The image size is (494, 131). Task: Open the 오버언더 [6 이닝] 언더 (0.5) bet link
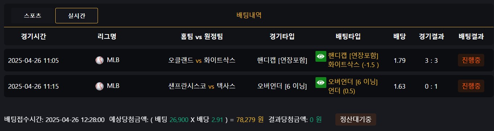[x=352, y=86]
